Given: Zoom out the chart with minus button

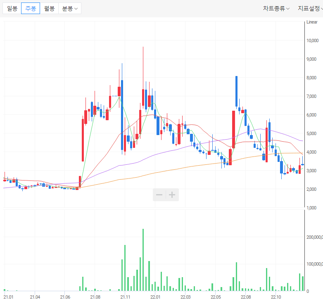Looking at the screenshot, I should 159,195.
